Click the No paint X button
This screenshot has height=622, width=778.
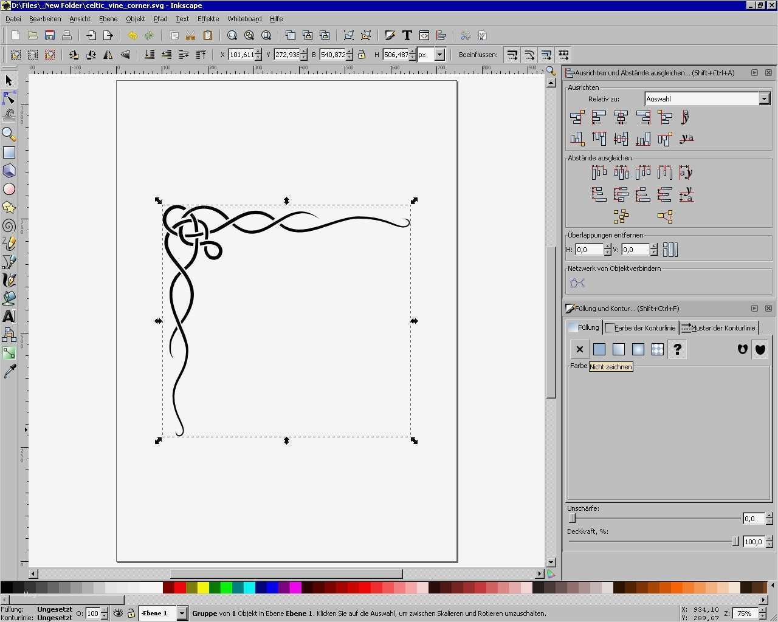(x=580, y=349)
